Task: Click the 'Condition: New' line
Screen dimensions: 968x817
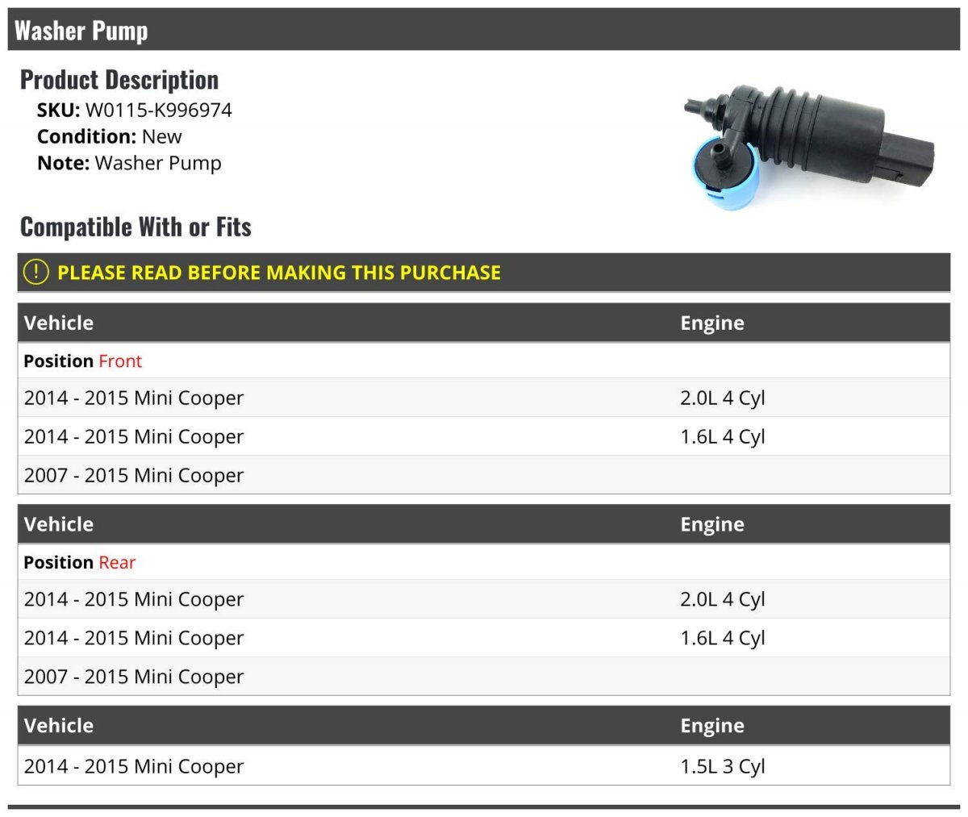Action: pyautogui.click(x=110, y=136)
